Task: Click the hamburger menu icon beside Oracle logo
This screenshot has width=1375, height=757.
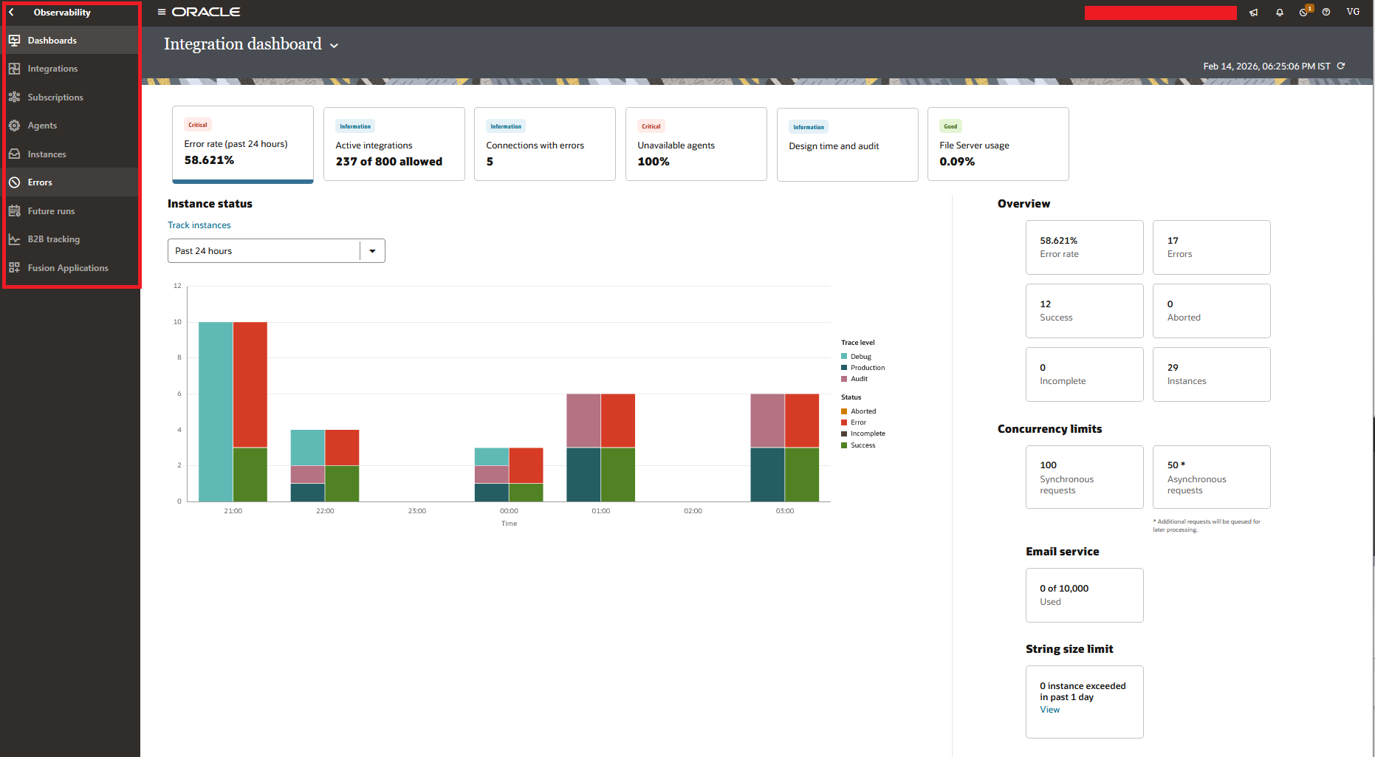Action: point(161,12)
